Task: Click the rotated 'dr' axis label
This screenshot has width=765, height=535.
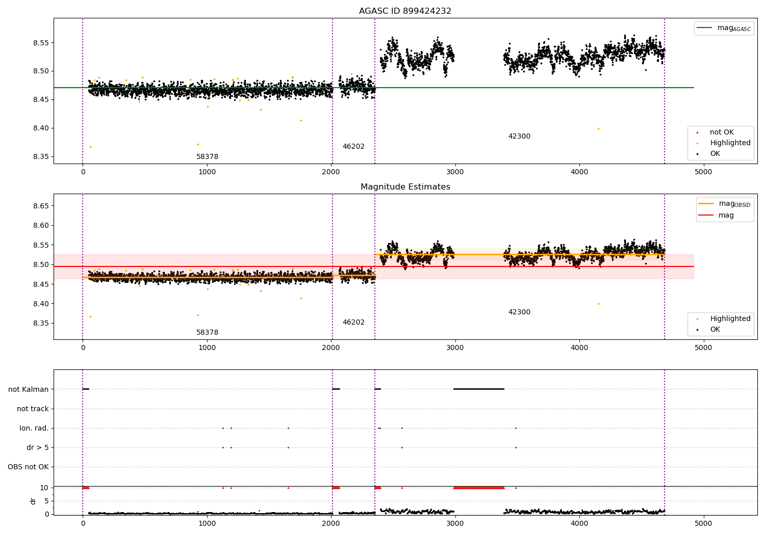Action: click(33, 501)
